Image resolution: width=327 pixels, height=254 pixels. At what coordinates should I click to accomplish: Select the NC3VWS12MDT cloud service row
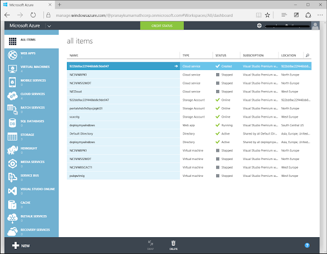click(x=189, y=83)
